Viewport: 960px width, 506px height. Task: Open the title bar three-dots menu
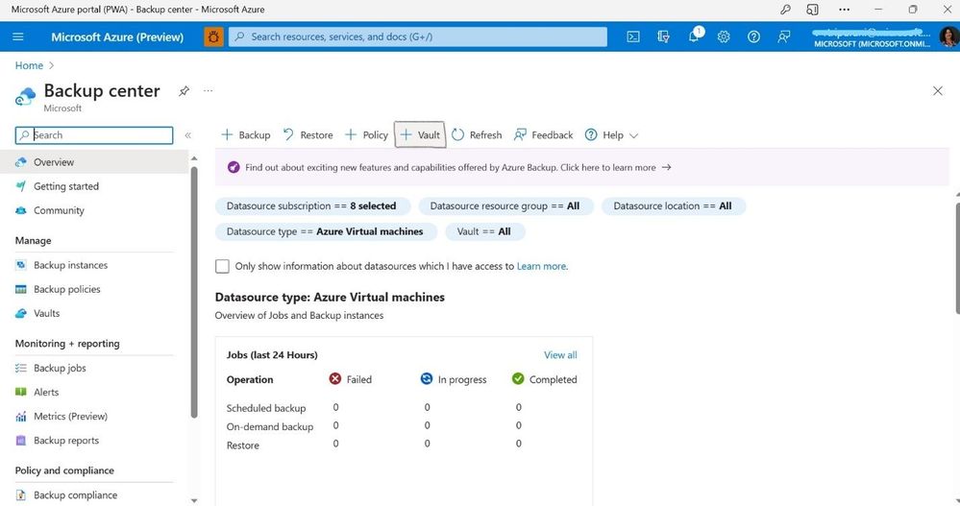(x=845, y=10)
